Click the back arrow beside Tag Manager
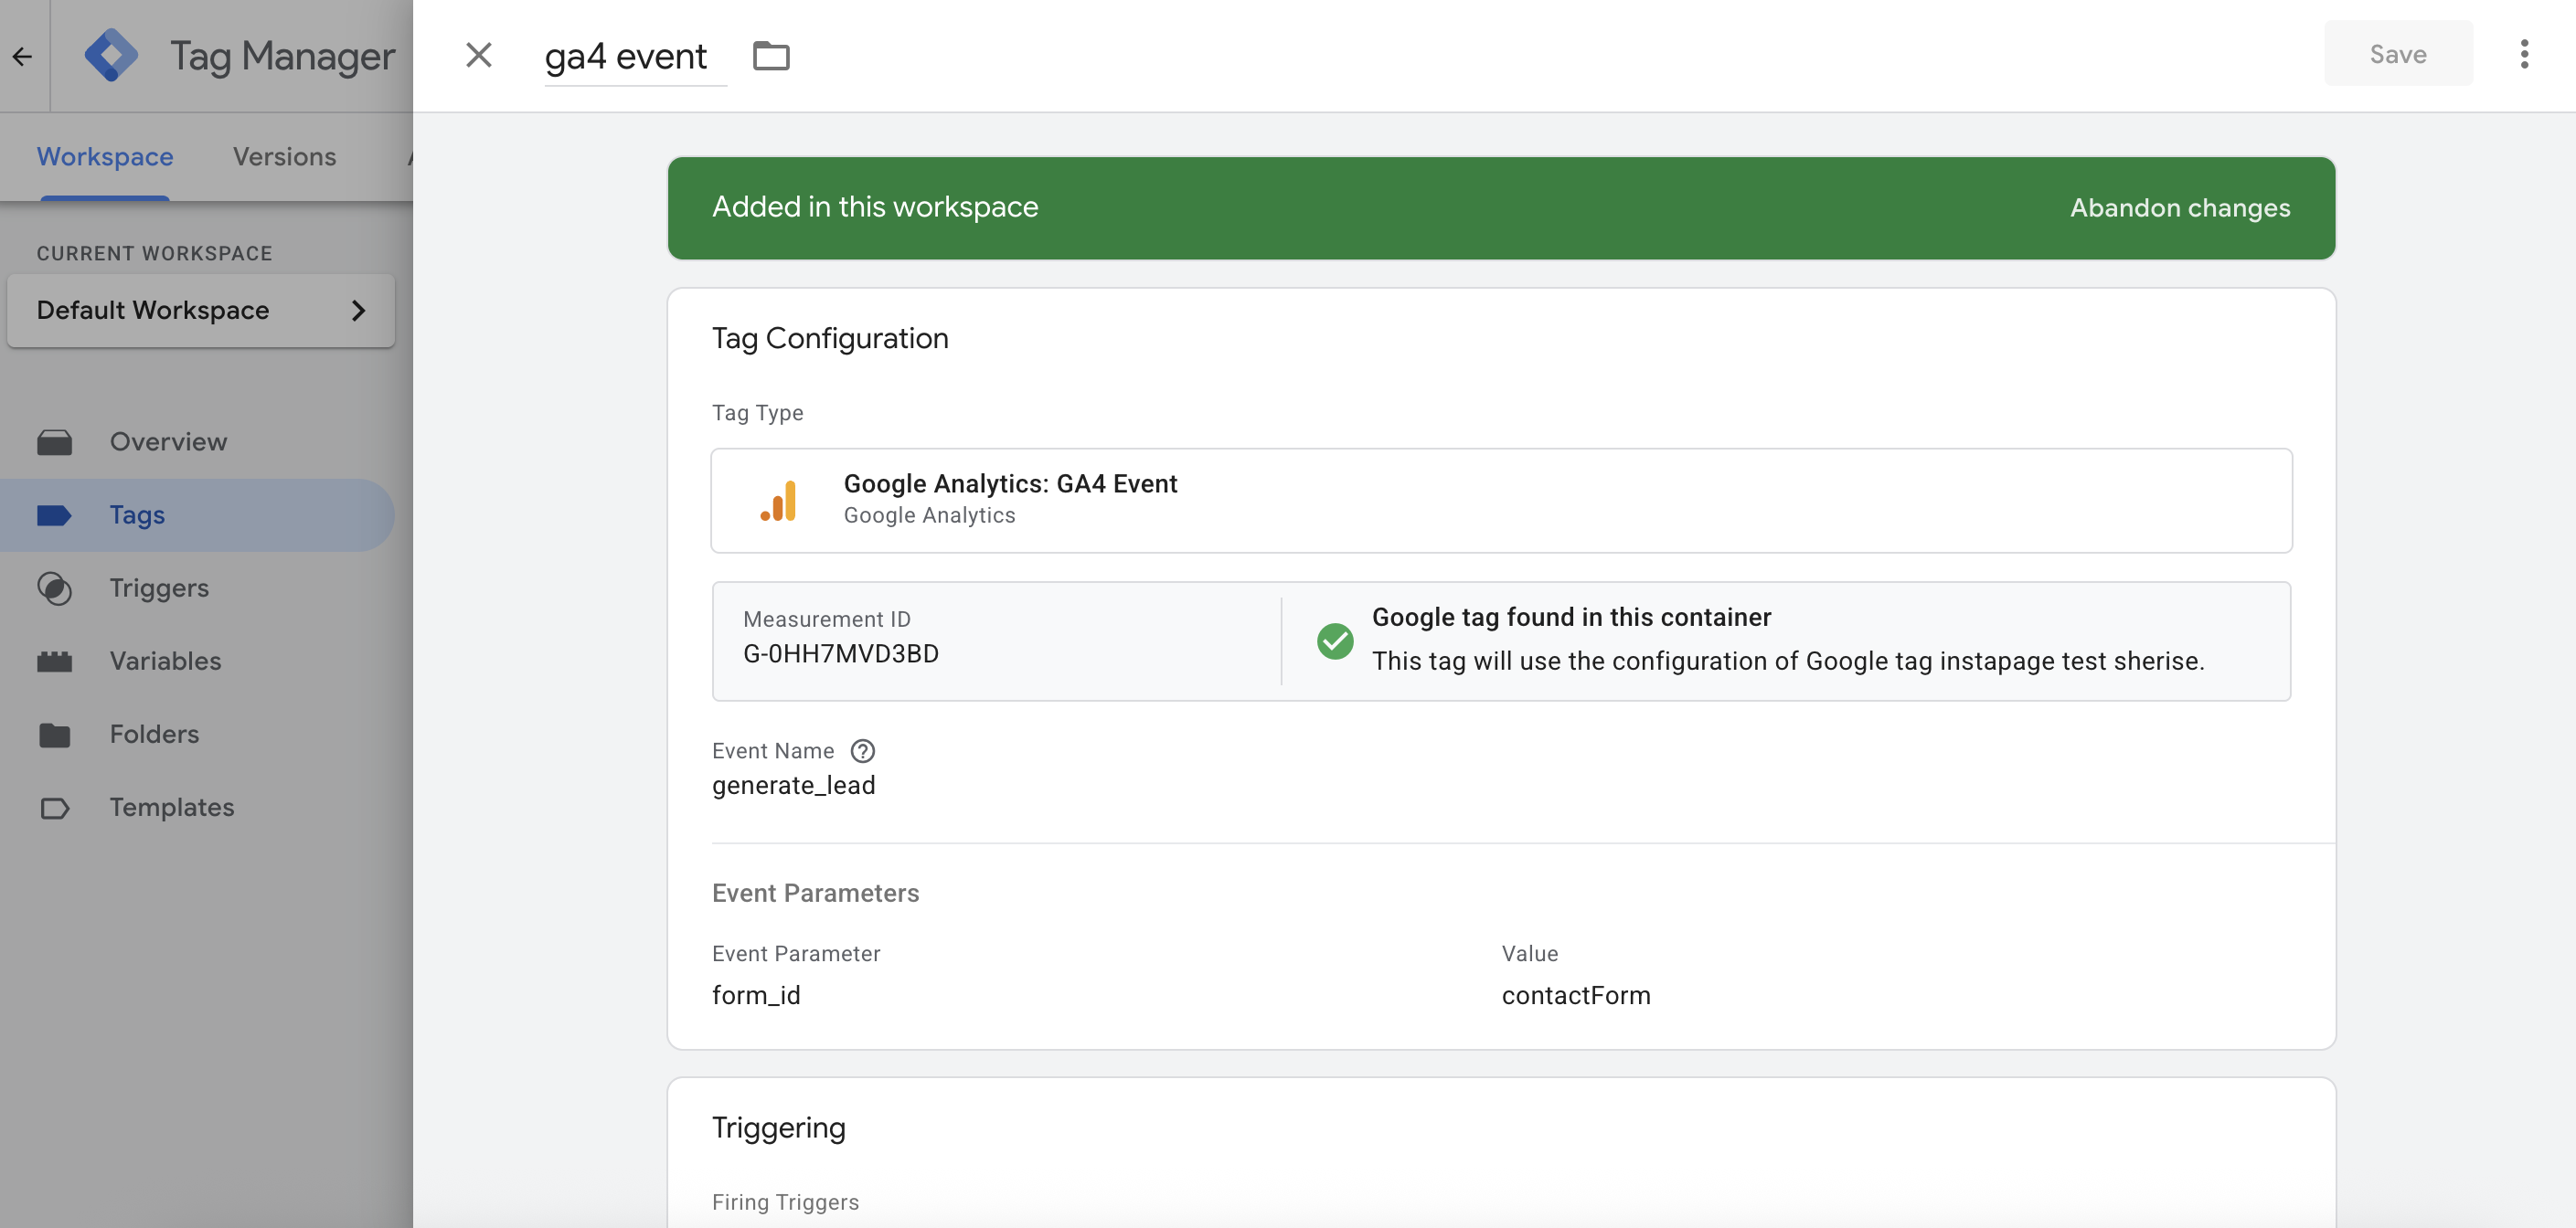The width and height of the screenshot is (2576, 1228). click(x=22, y=56)
